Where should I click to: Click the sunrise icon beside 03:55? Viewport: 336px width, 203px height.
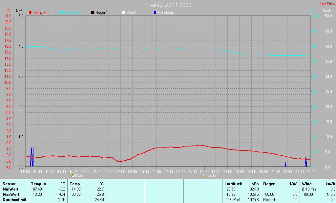[72, 175]
